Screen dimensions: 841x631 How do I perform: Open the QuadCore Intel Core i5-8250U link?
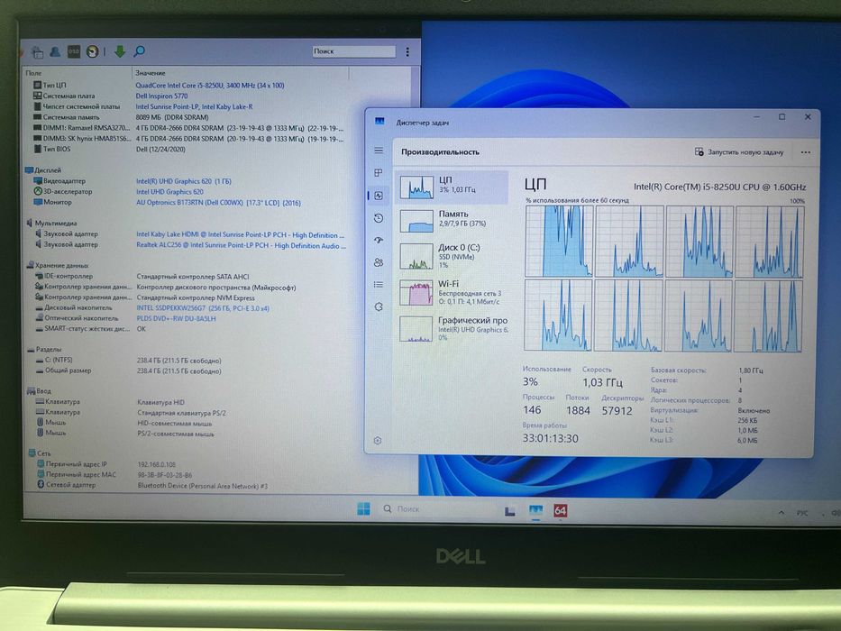pyautogui.click(x=210, y=86)
